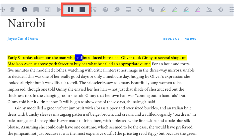This screenshot has width=234, height=138.
Task: Start the Talk&Type headset tool
Action: (x=140, y=10)
